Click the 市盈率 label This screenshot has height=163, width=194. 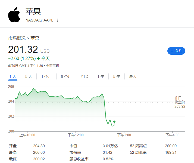(x=75, y=152)
